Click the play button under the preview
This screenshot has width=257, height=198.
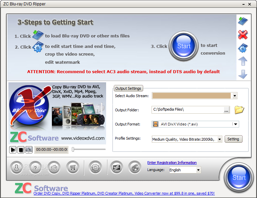(13, 149)
